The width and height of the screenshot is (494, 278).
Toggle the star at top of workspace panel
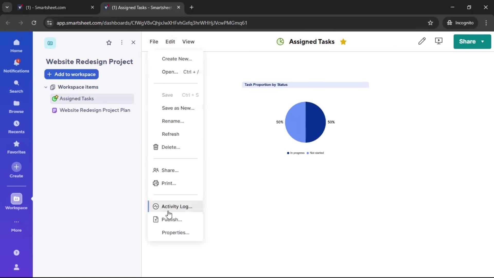pyautogui.click(x=109, y=42)
